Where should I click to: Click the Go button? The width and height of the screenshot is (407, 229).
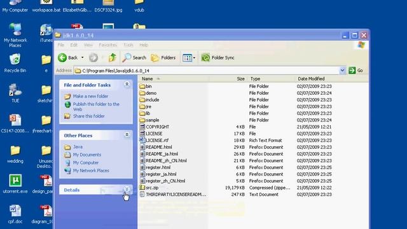pyautogui.click(x=356, y=71)
